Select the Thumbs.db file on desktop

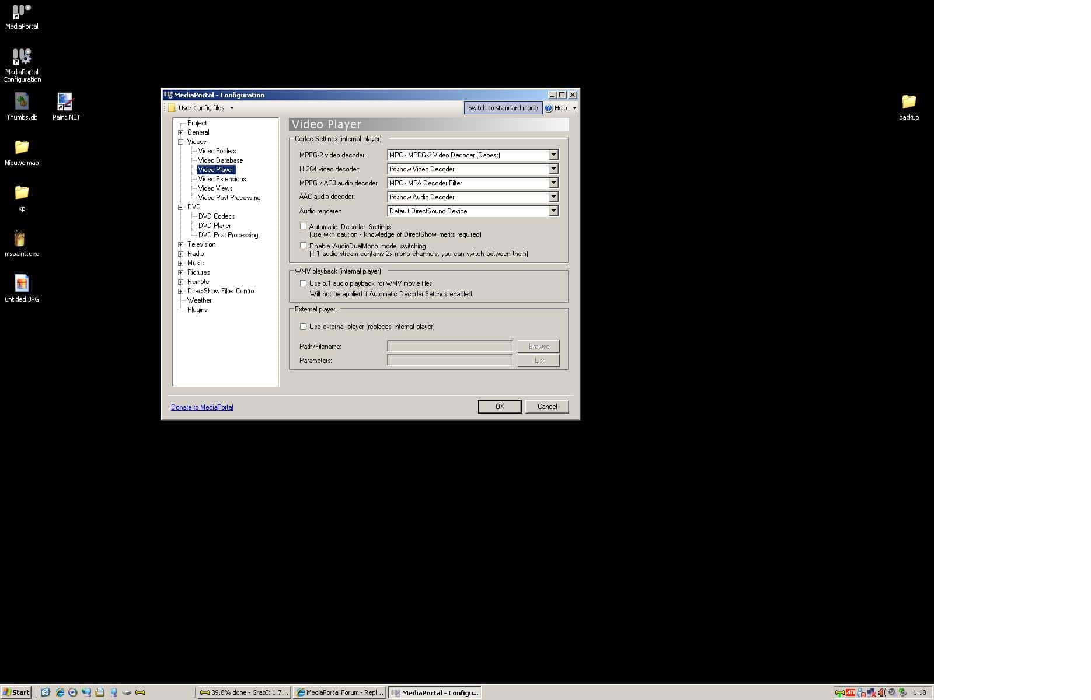(22, 107)
